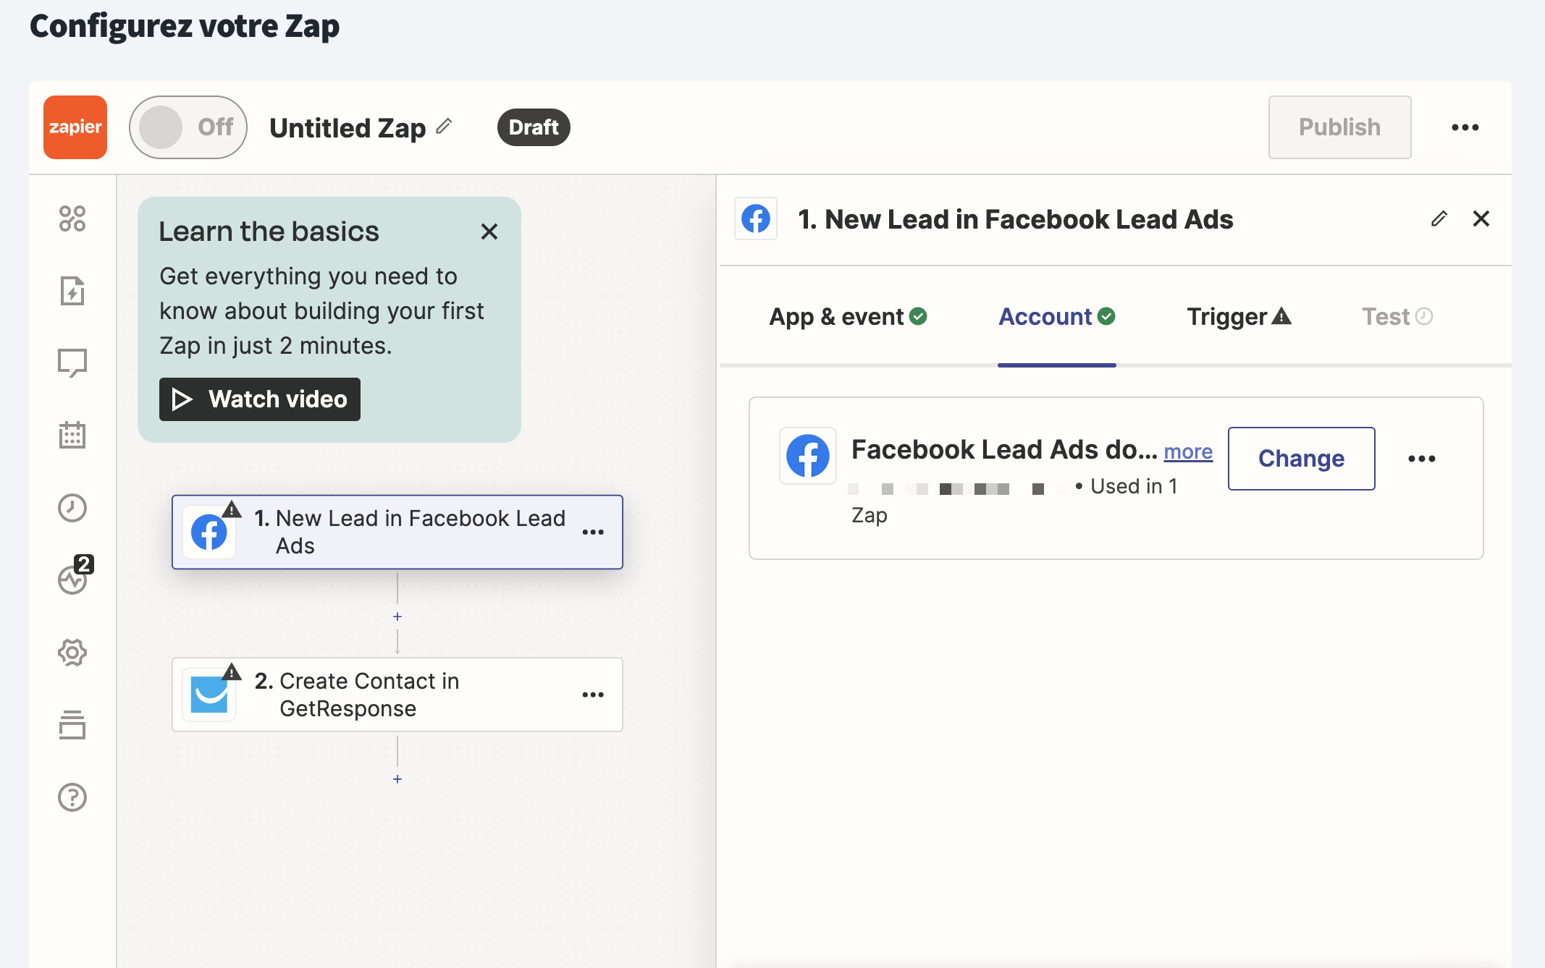Click the Facebook Lead Ads account icon

pyautogui.click(x=808, y=456)
